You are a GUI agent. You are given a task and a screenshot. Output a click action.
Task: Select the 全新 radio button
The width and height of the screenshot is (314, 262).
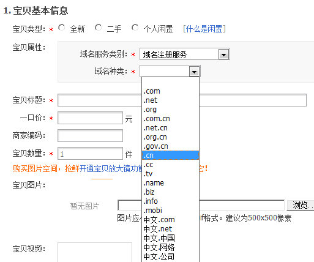click(61, 28)
